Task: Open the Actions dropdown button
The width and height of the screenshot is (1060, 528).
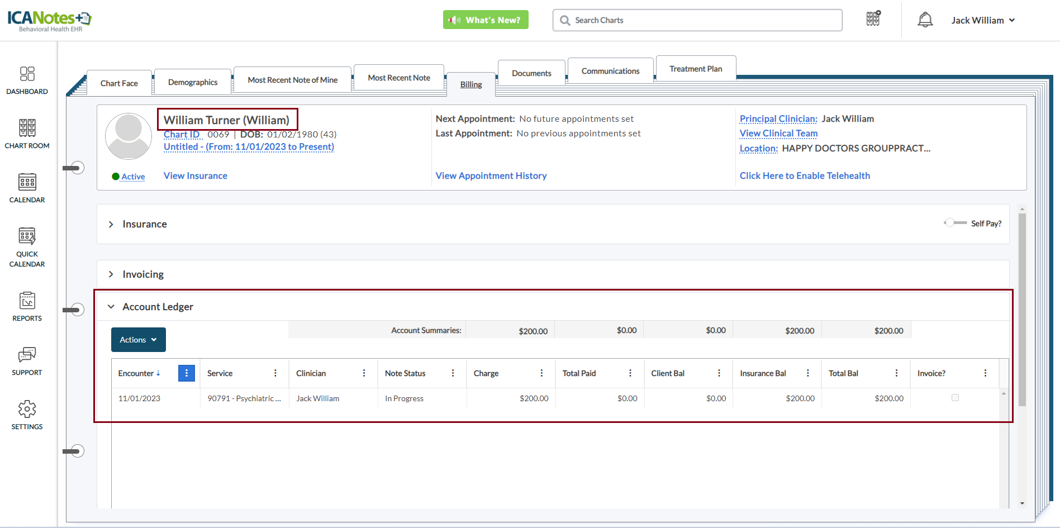Action: tap(138, 340)
